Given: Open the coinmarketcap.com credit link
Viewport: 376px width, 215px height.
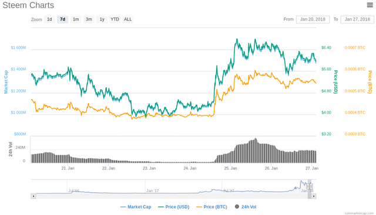Looking at the screenshot, I should pyautogui.click(x=359, y=213).
